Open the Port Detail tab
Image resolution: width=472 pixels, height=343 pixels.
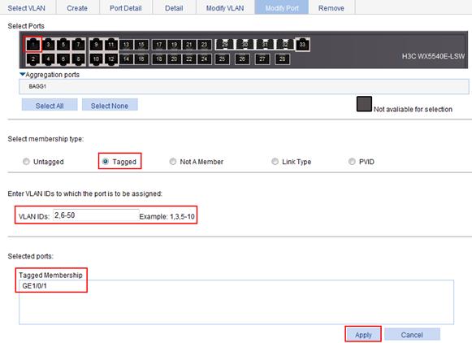126,8
